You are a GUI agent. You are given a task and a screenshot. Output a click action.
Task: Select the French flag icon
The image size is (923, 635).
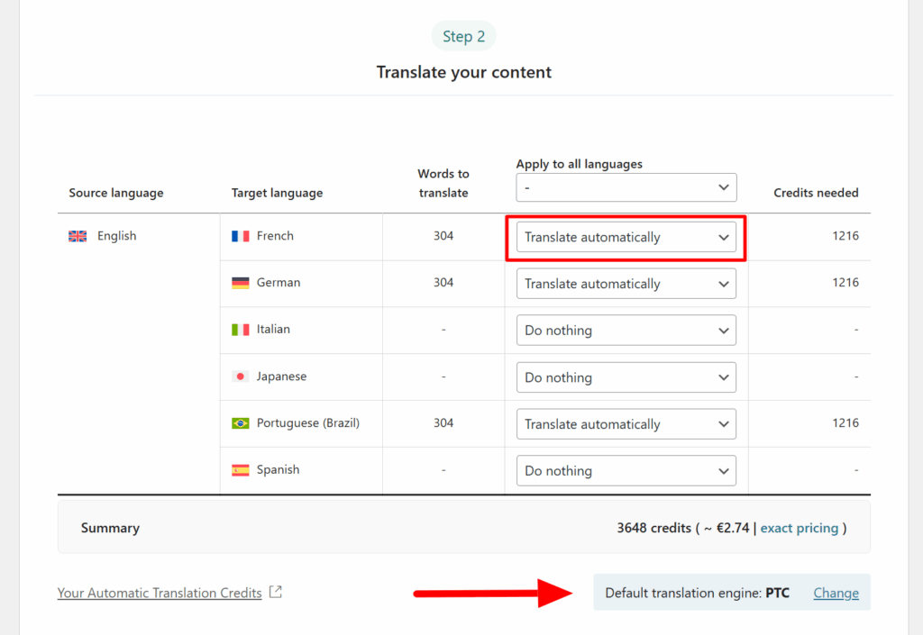click(239, 235)
